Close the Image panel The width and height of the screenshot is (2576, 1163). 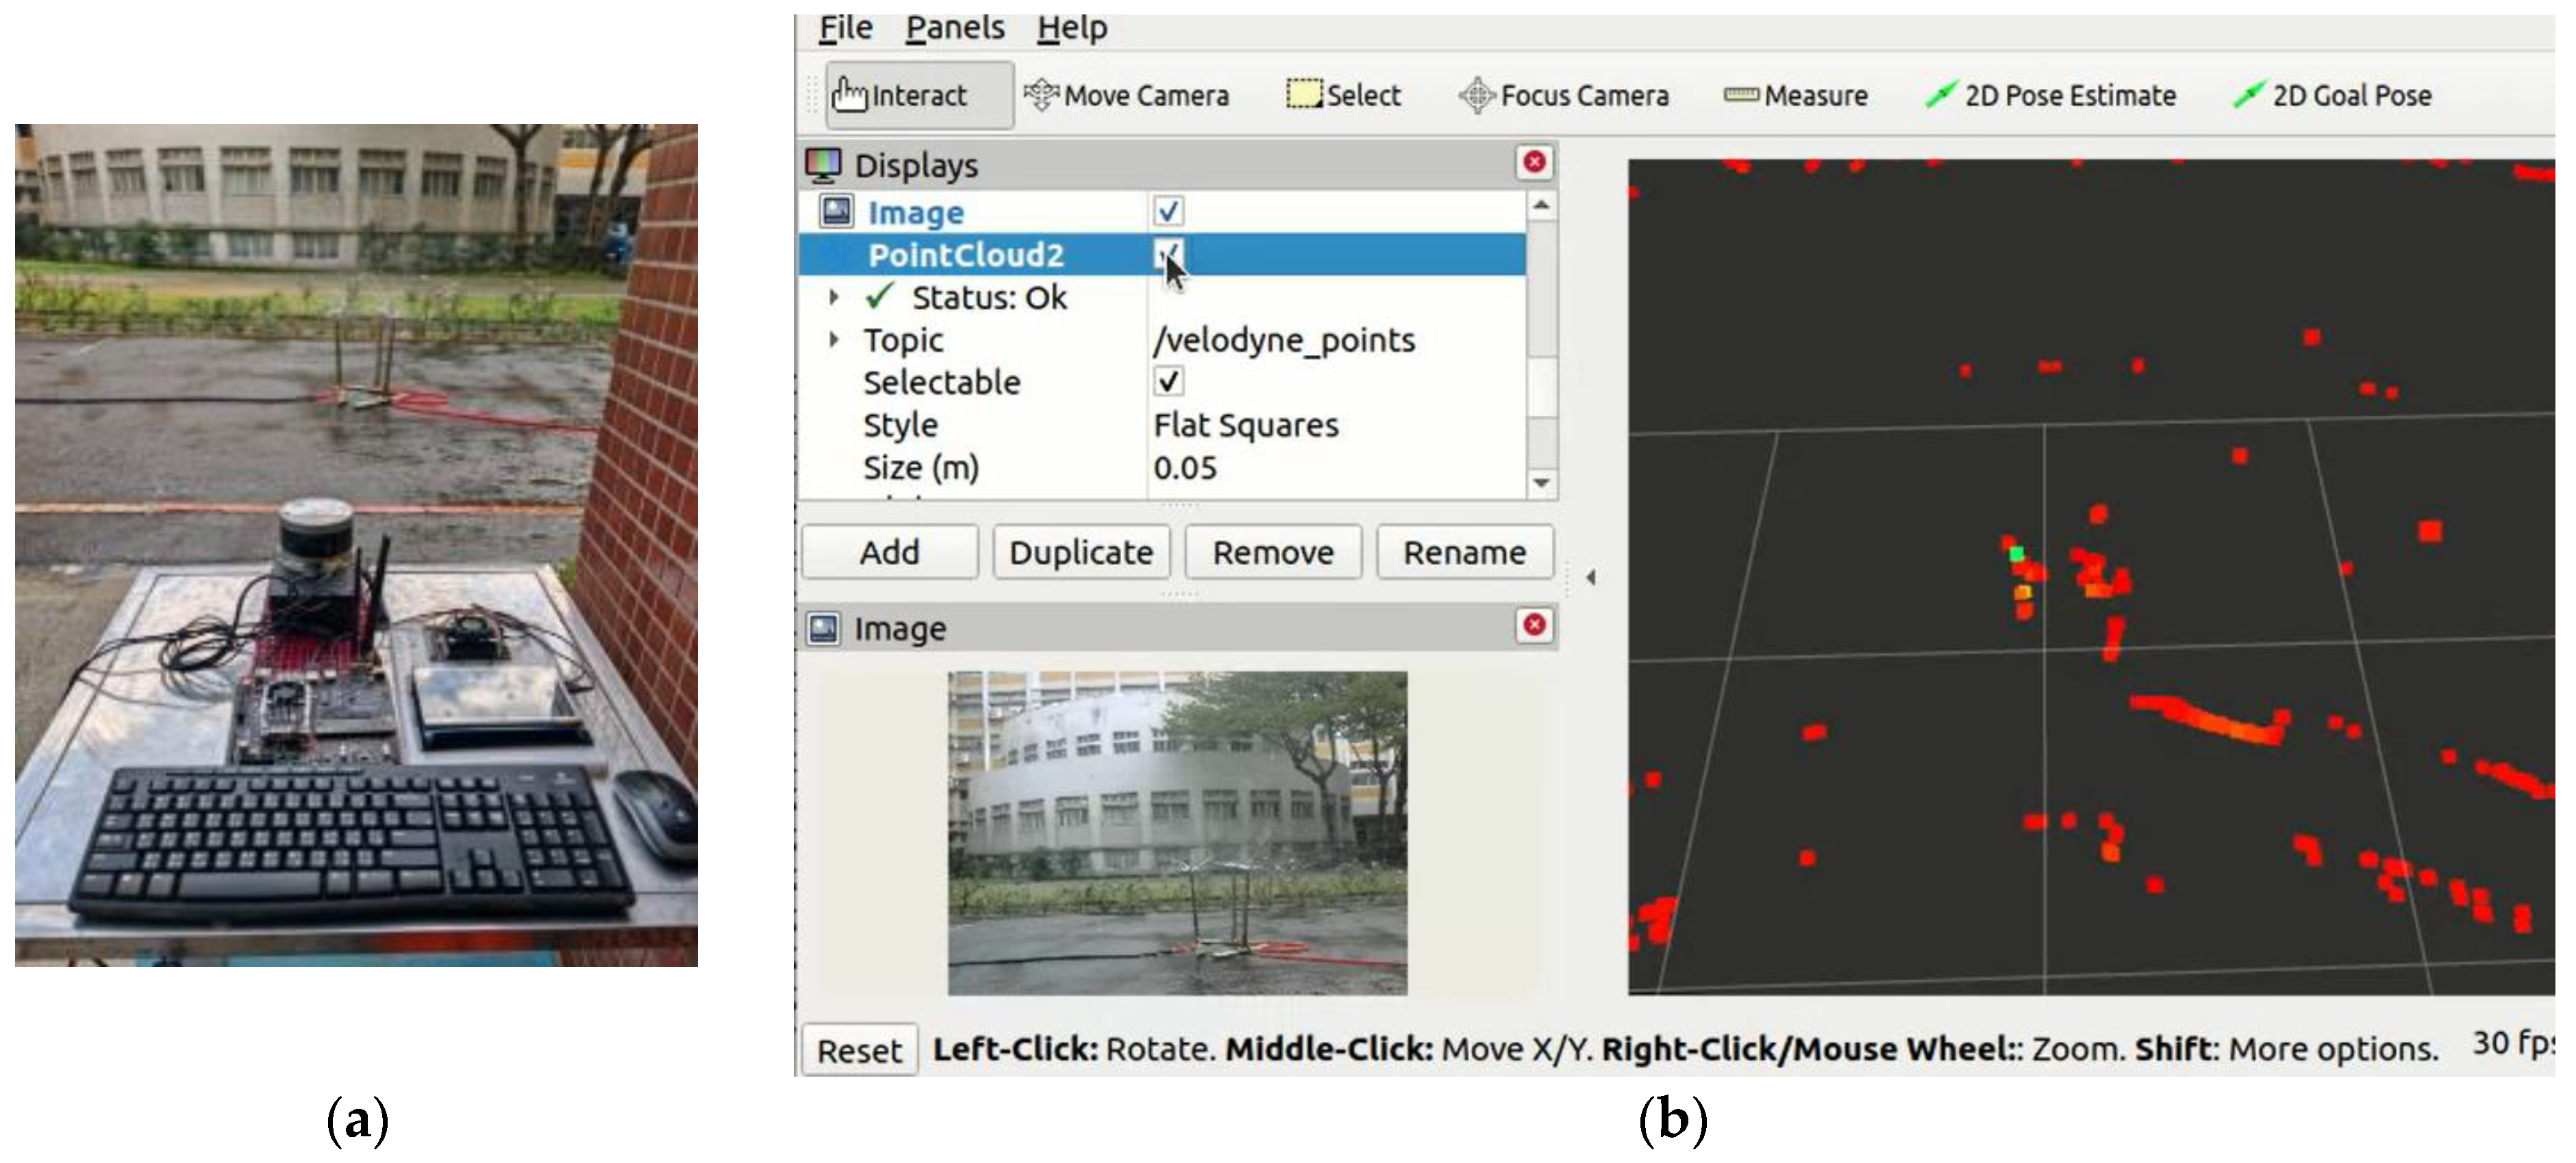[x=1534, y=627]
